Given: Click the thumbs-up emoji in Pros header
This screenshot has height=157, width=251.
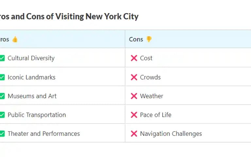Looking at the screenshot, I should pos(15,39).
